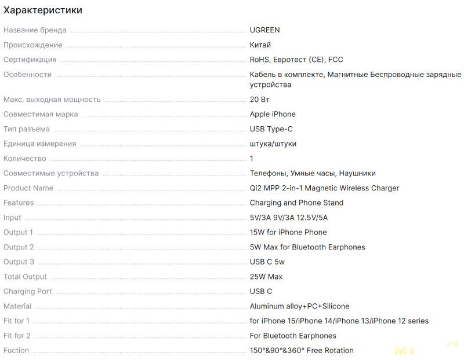This screenshot has width=464, height=360.
Task: Click the Total Output label
Action: point(25,277)
